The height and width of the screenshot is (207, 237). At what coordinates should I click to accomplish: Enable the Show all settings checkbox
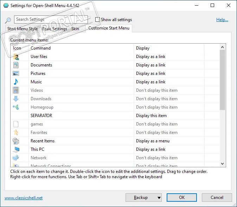point(97,20)
